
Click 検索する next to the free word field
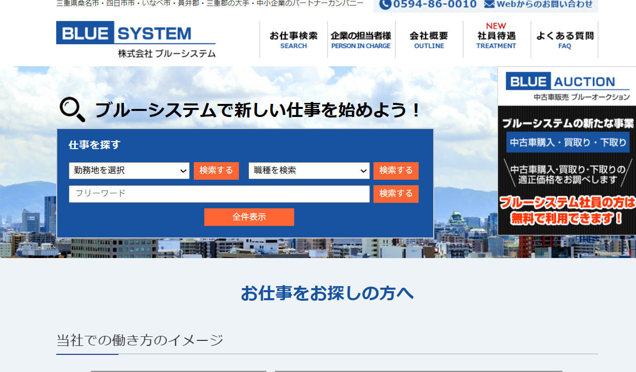tap(396, 194)
